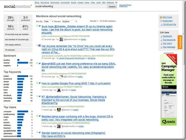Click the Twitter bird icon beside the Google Plus SMS mention
Viewport: 186px width, 140px height.
[x=39, y=83]
